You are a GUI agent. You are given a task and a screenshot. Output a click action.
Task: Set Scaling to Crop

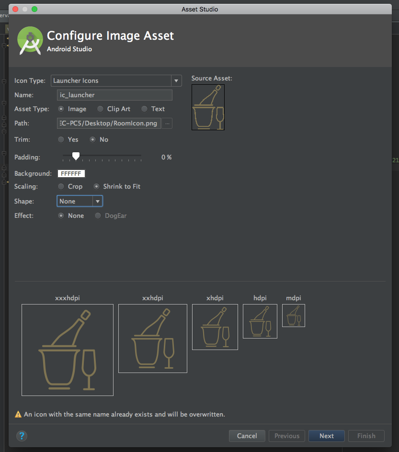pos(61,187)
